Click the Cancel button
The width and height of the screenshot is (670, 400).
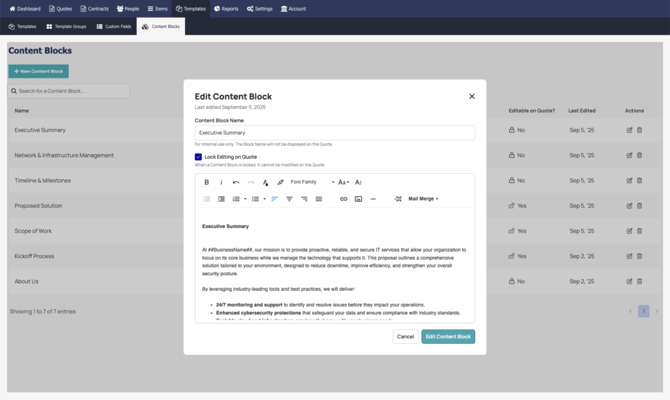pyautogui.click(x=405, y=337)
